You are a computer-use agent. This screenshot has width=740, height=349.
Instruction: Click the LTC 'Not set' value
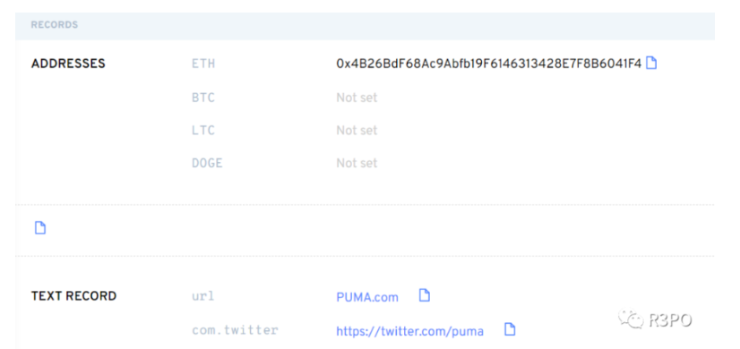(x=357, y=130)
